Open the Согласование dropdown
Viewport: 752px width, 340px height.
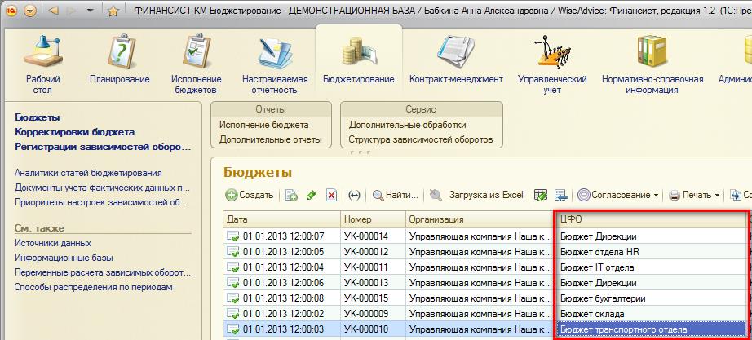point(620,195)
